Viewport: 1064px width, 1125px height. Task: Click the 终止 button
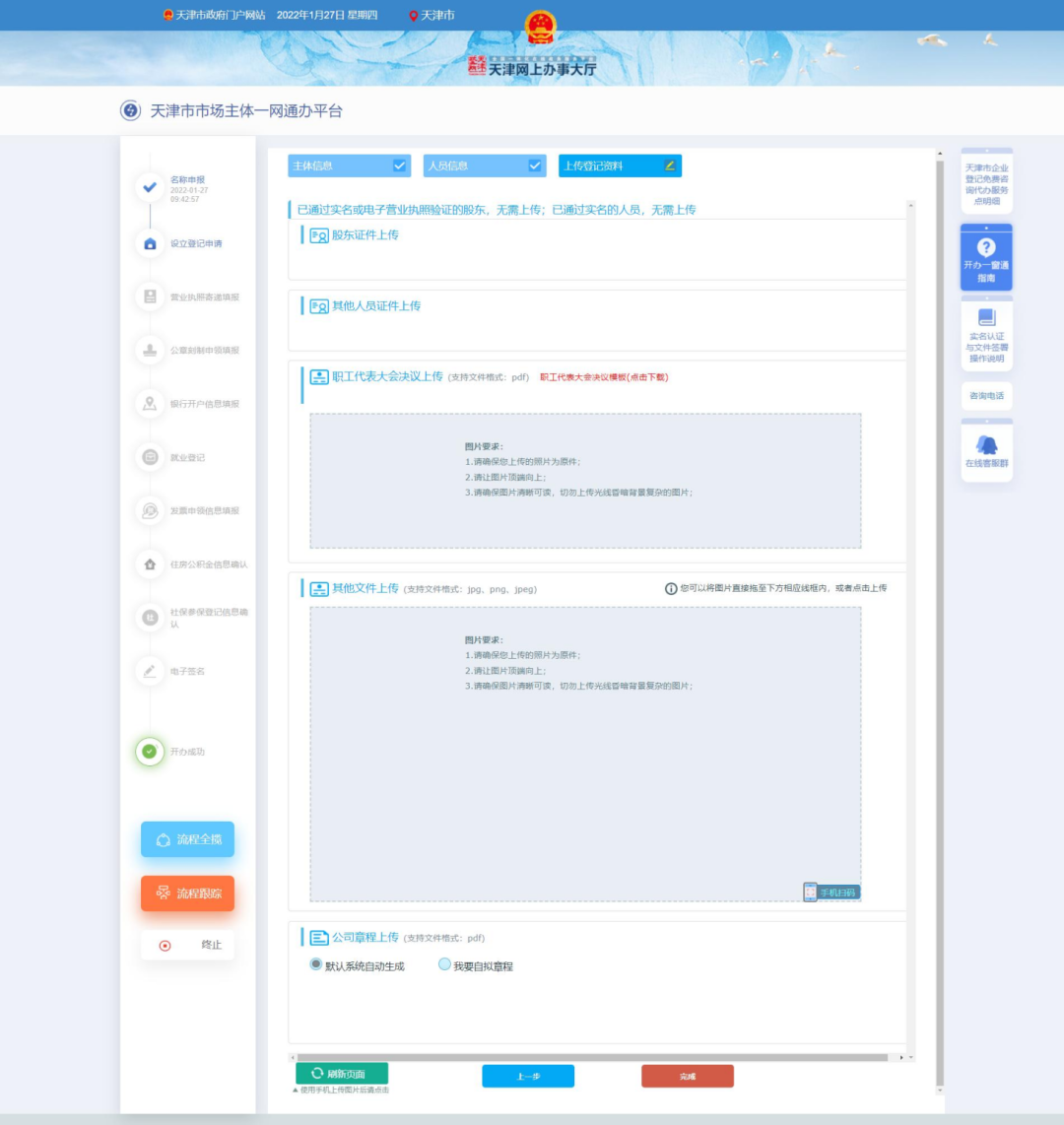pos(187,945)
